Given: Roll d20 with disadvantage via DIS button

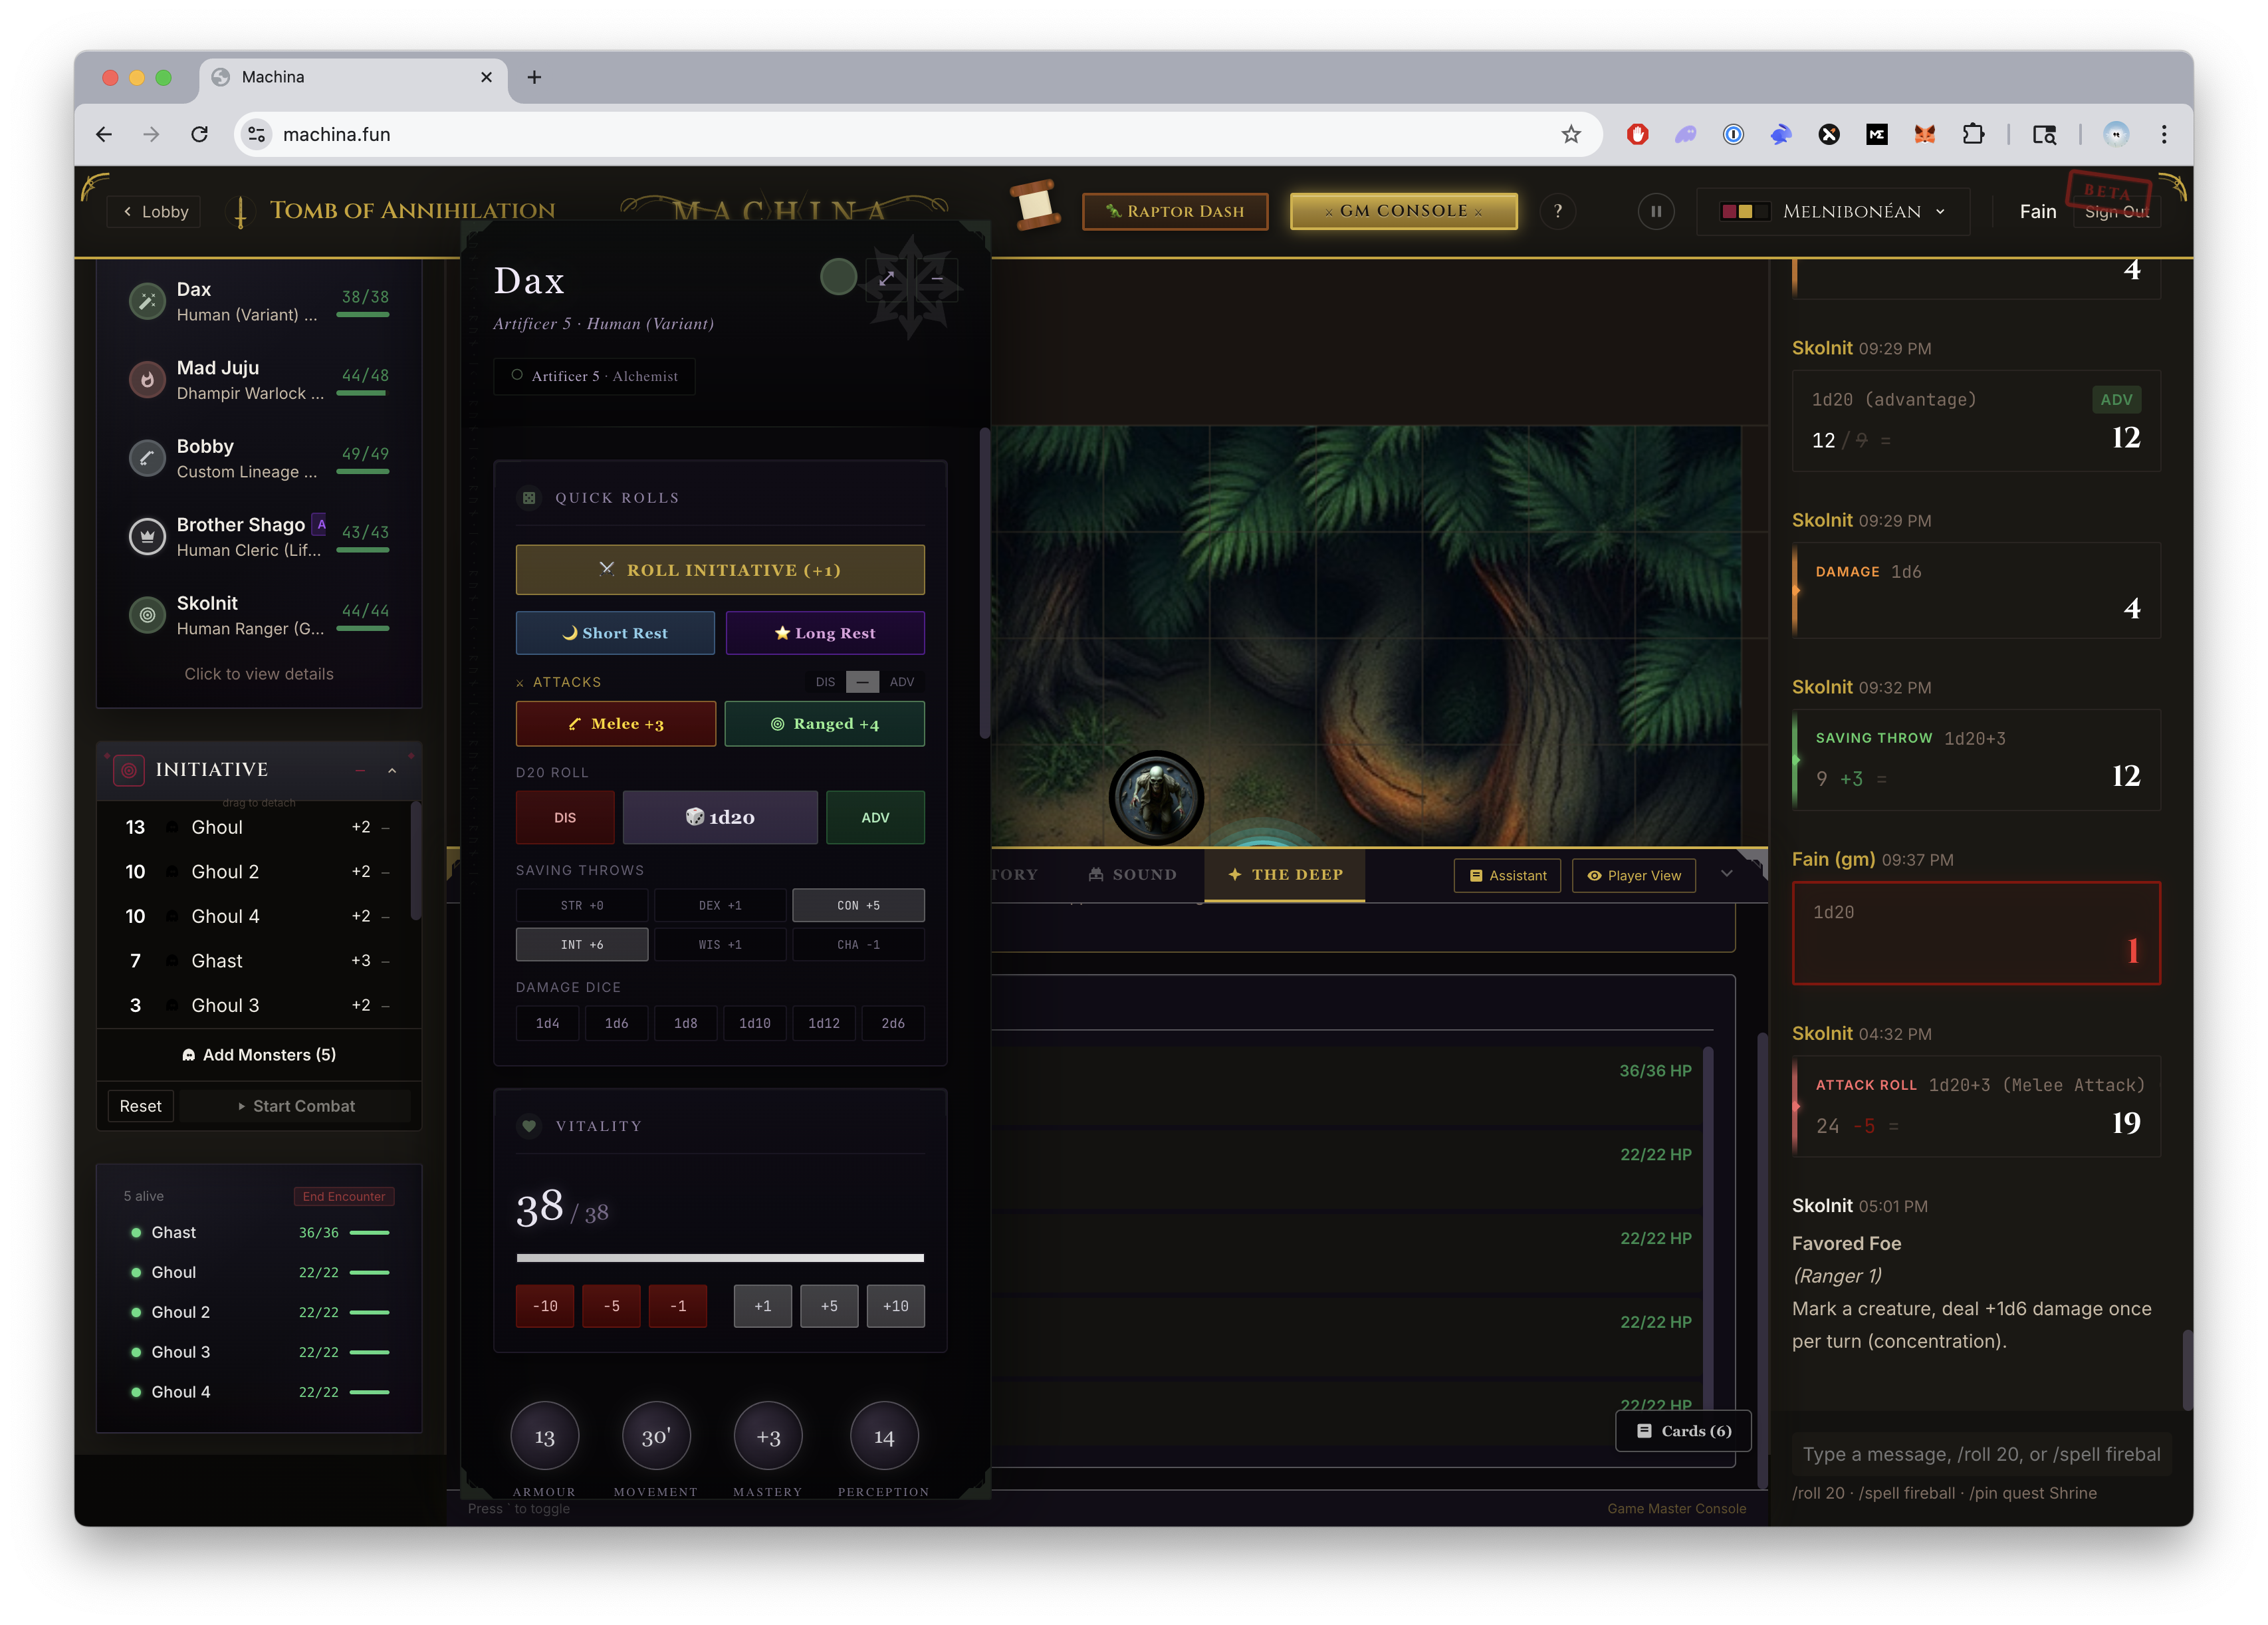Looking at the screenshot, I should (565, 818).
